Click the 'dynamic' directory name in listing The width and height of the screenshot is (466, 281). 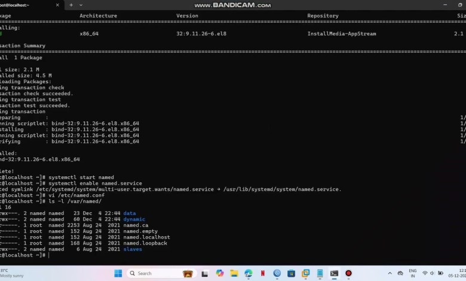[134, 219]
